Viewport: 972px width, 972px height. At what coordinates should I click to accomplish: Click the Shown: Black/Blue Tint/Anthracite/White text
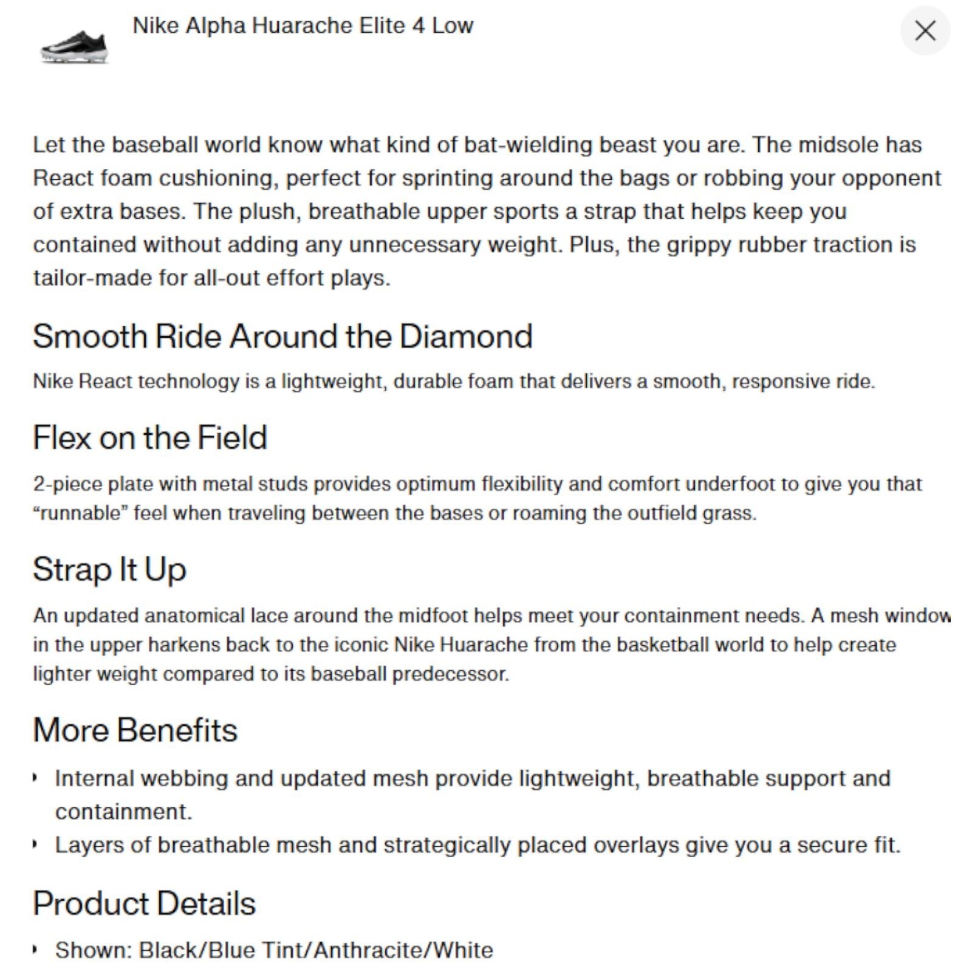click(274, 950)
